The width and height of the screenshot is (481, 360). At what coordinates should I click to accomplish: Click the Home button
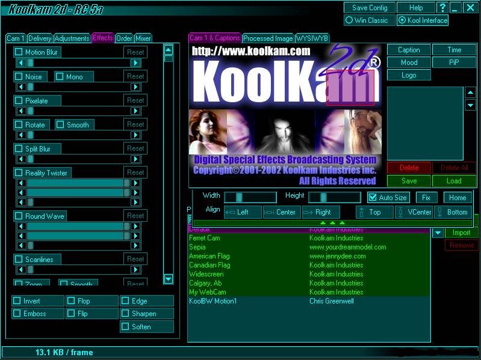pyautogui.click(x=458, y=198)
